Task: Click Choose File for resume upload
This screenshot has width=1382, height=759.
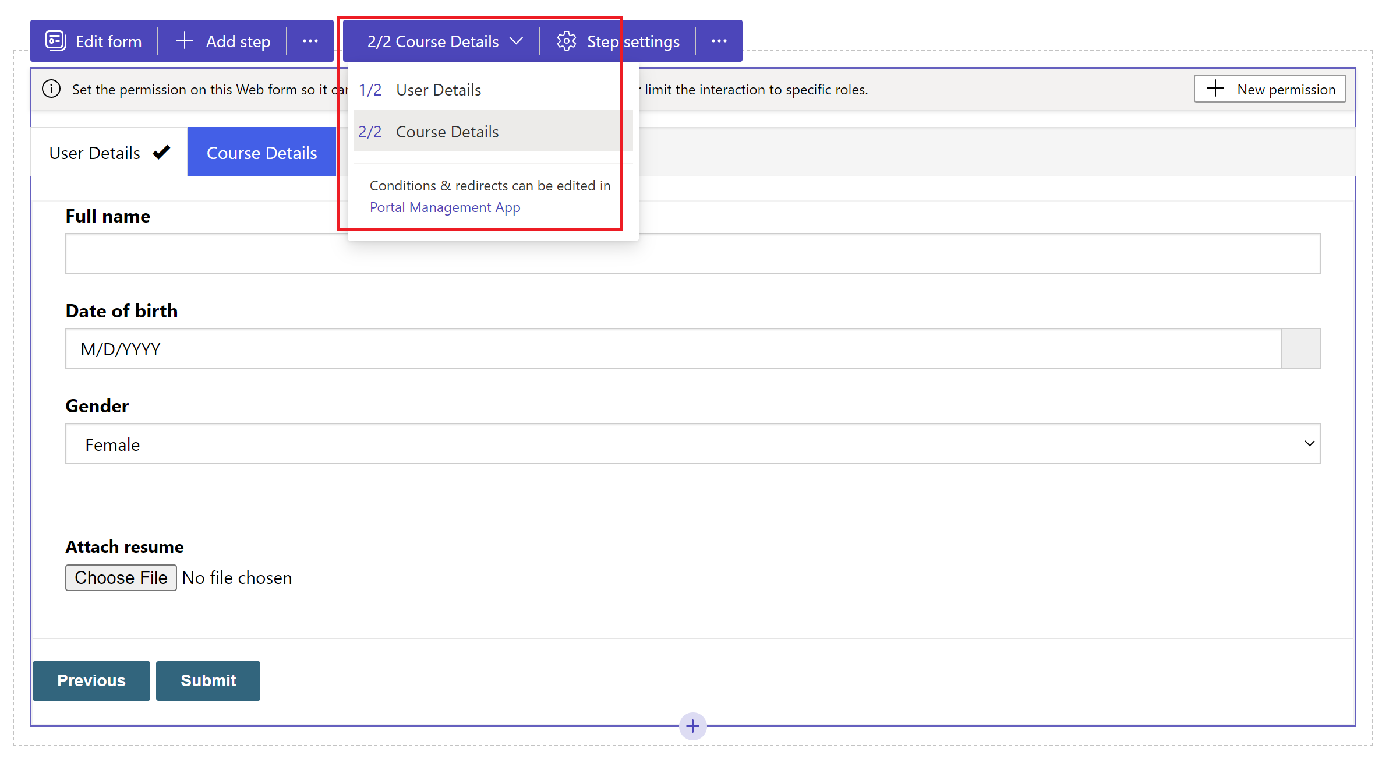Action: 121,578
